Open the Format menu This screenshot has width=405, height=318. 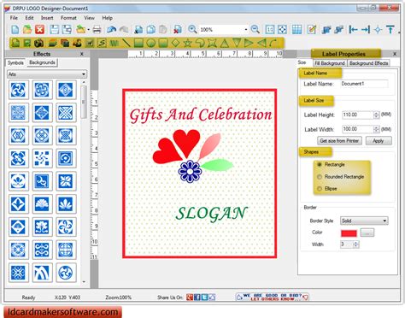[x=68, y=18]
